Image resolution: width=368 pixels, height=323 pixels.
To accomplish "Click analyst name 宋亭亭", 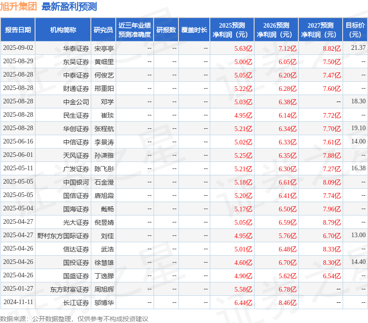I will coord(104,48).
